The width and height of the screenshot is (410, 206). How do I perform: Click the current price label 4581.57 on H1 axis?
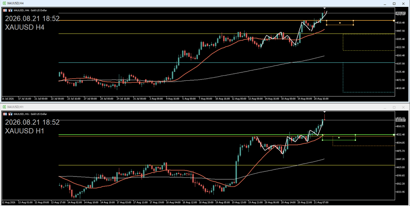click(400, 120)
